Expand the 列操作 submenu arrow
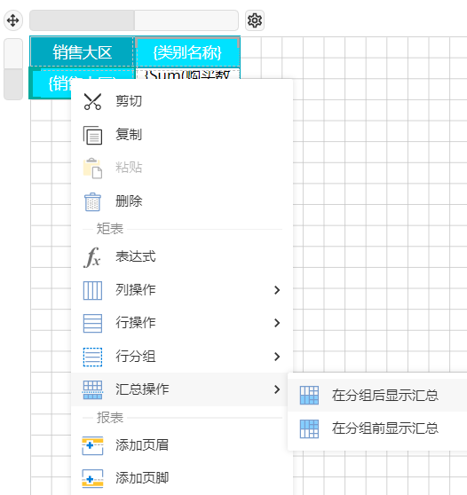This screenshot has width=467, height=495. [277, 290]
